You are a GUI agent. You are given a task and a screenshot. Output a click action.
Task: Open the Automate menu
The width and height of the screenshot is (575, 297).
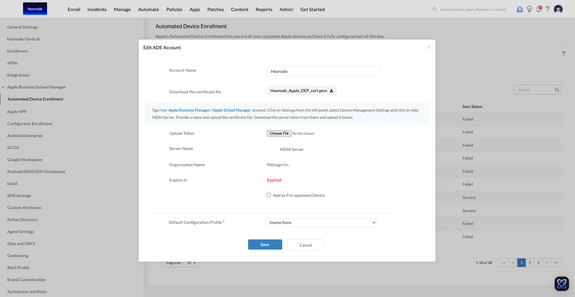(149, 9)
